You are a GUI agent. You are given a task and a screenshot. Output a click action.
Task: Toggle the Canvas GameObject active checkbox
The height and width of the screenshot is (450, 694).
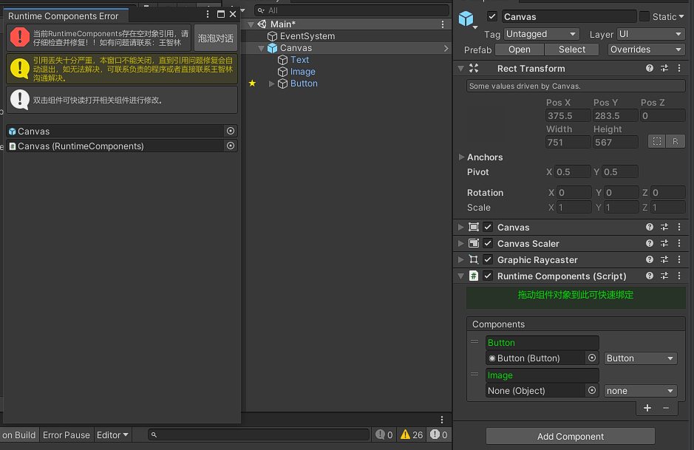click(x=491, y=16)
